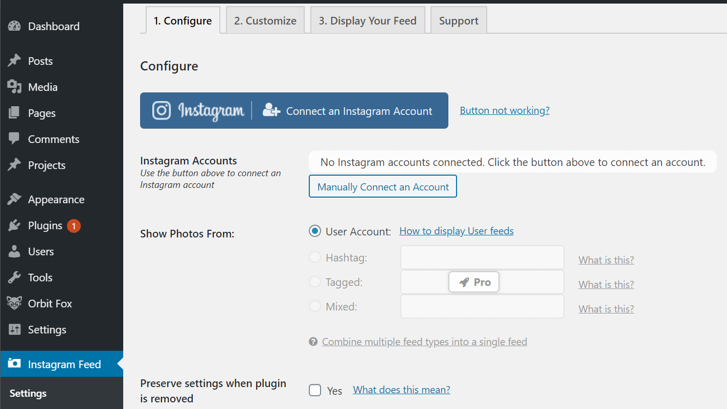This screenshot has height=409, width=727.
Task: Open the 3. Display Your Feed tab
Action: 367,21
